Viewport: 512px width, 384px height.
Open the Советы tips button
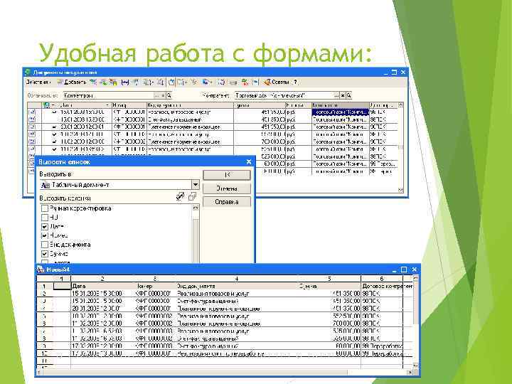[x=277, y=82]
